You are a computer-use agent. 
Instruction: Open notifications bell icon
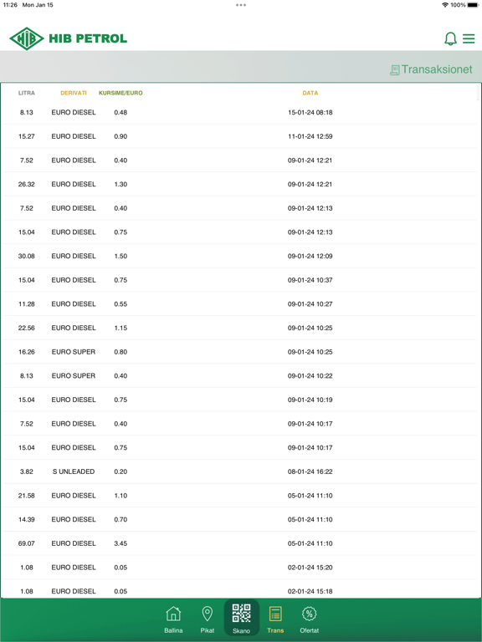(450, 38)
